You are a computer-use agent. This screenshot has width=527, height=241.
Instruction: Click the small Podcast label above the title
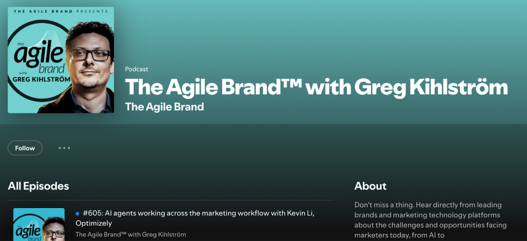tap(136, 69)
